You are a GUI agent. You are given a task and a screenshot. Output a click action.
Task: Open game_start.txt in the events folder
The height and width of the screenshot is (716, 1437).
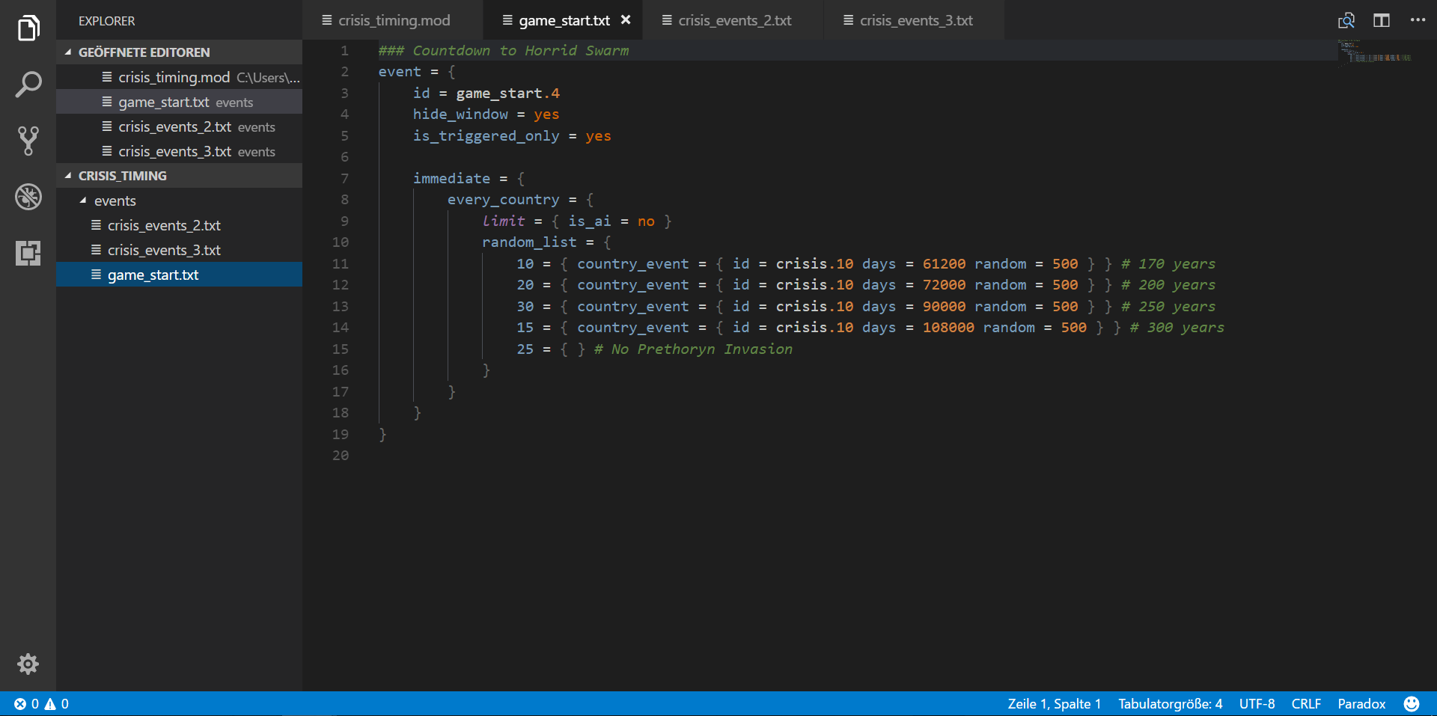coord(180,275)
